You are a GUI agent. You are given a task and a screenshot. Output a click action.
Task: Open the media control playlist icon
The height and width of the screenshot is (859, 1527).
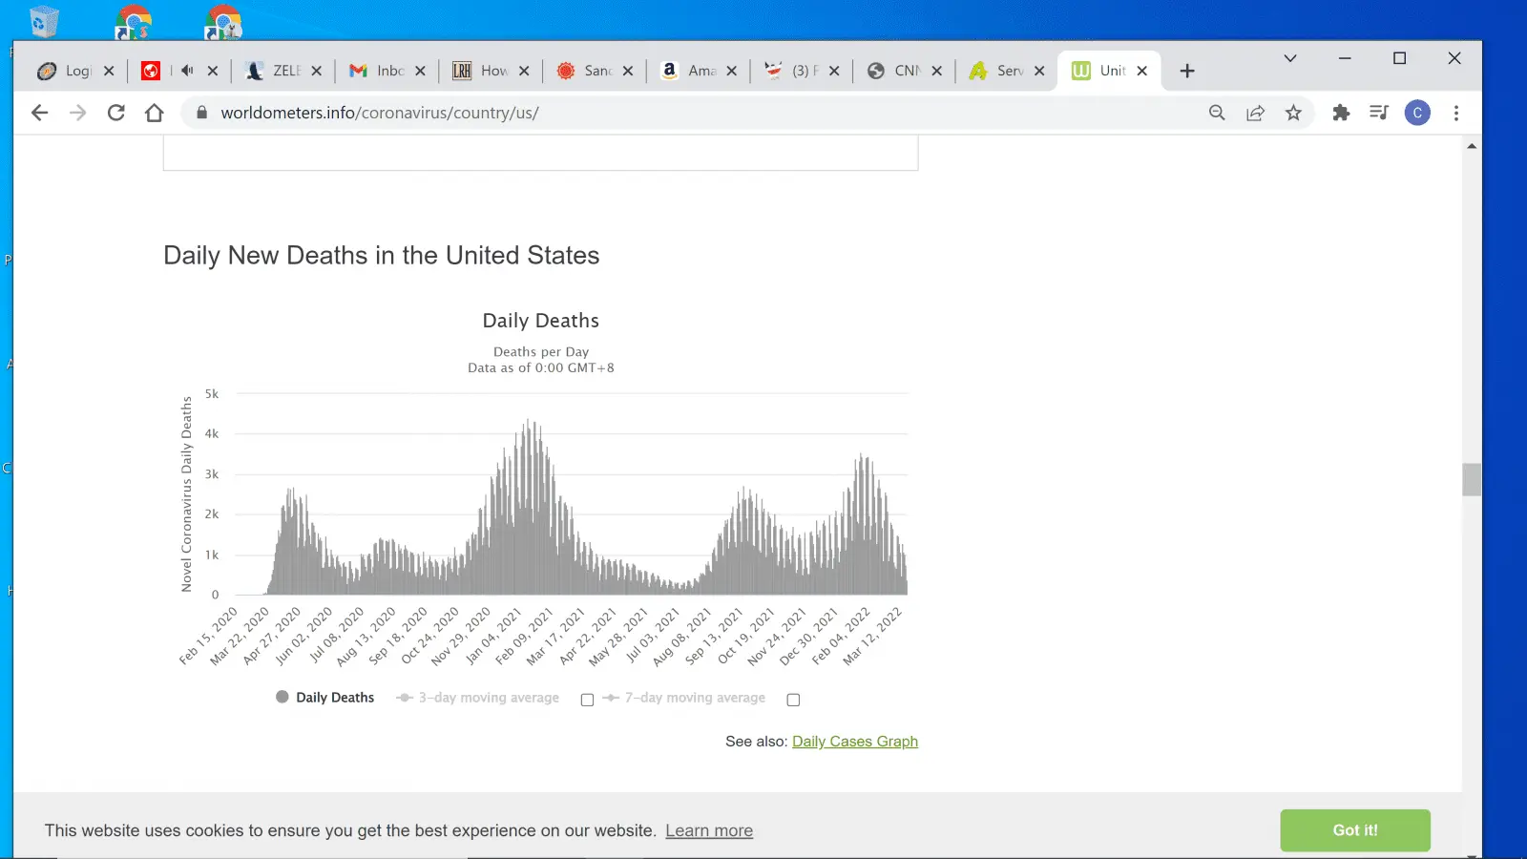[1379, 113]
